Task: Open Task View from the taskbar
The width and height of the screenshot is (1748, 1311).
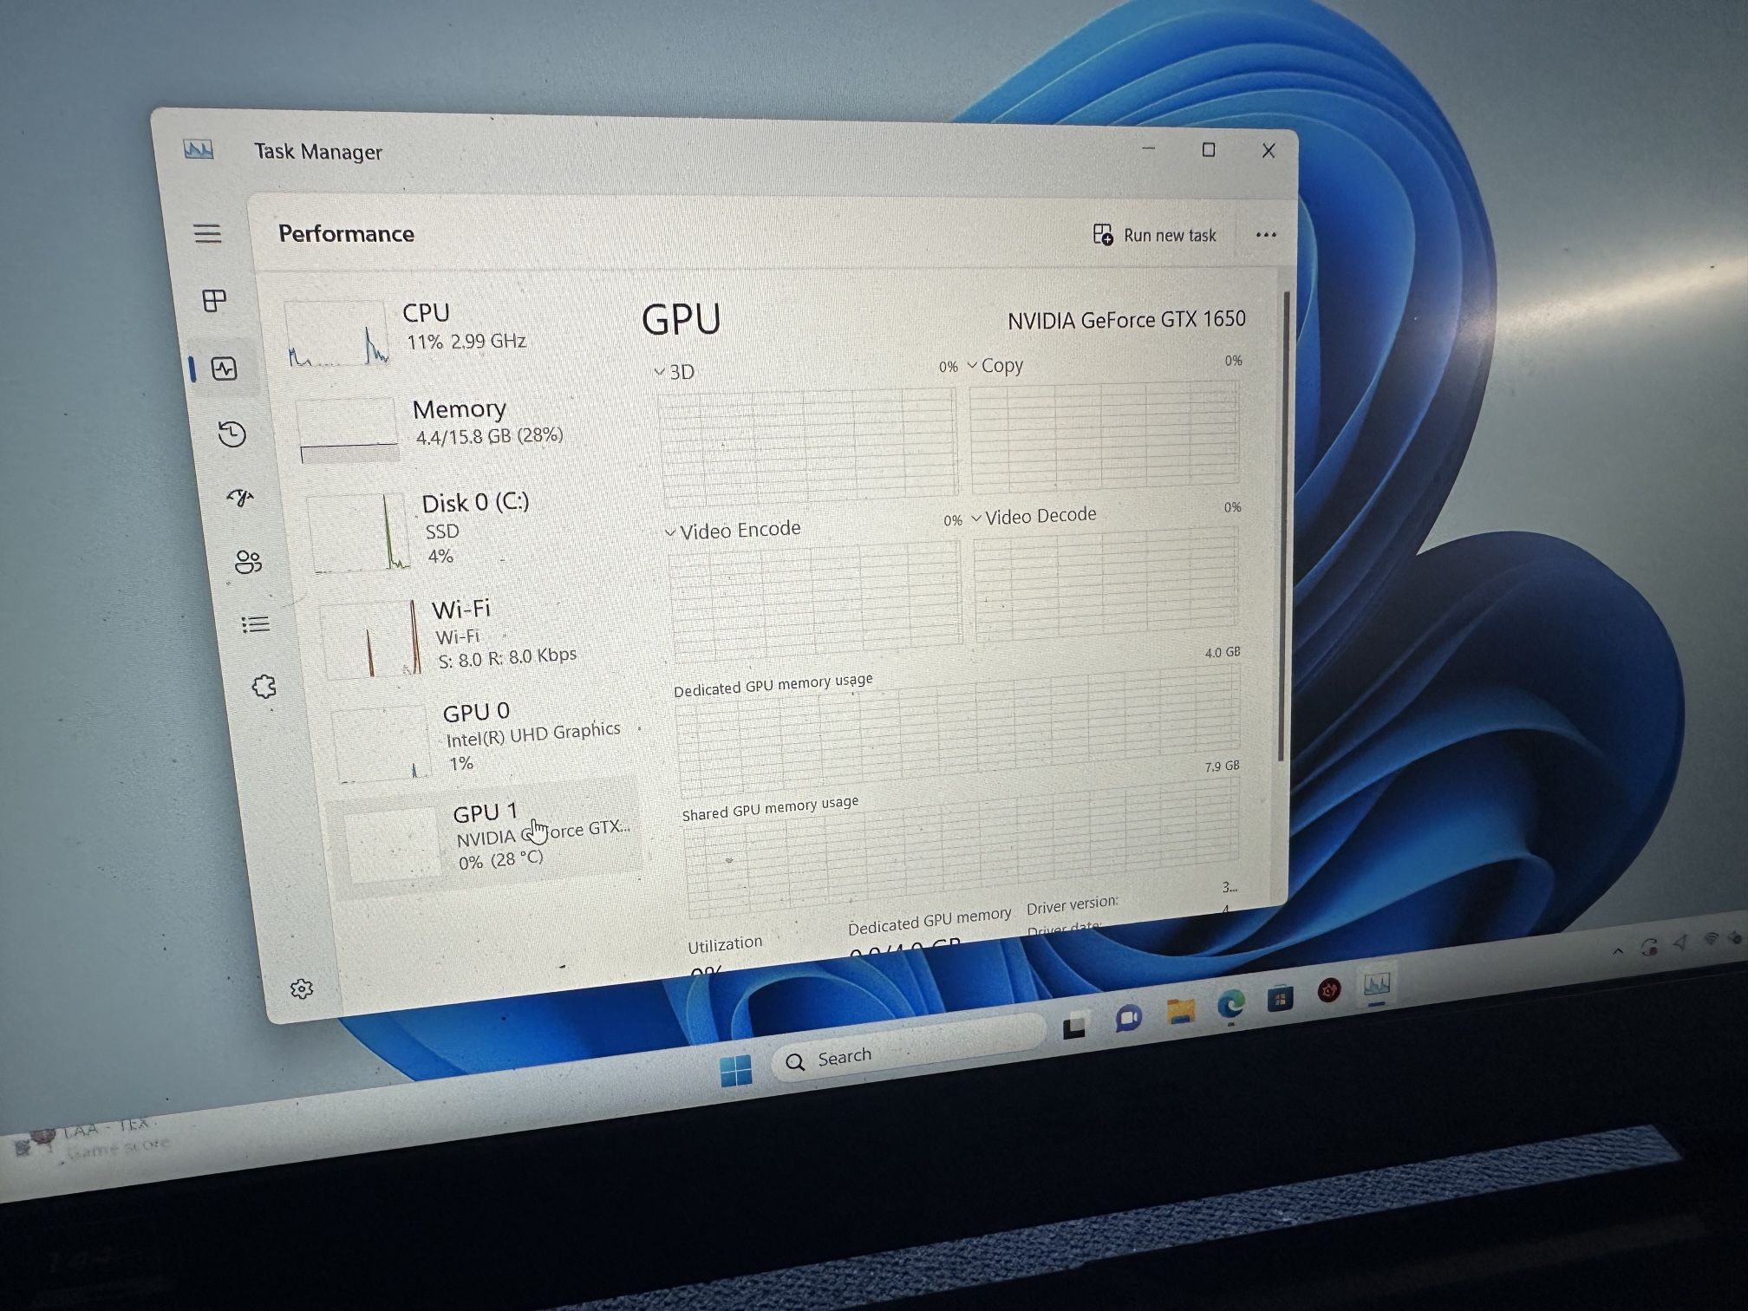Action: [x=1075, y=1026]
